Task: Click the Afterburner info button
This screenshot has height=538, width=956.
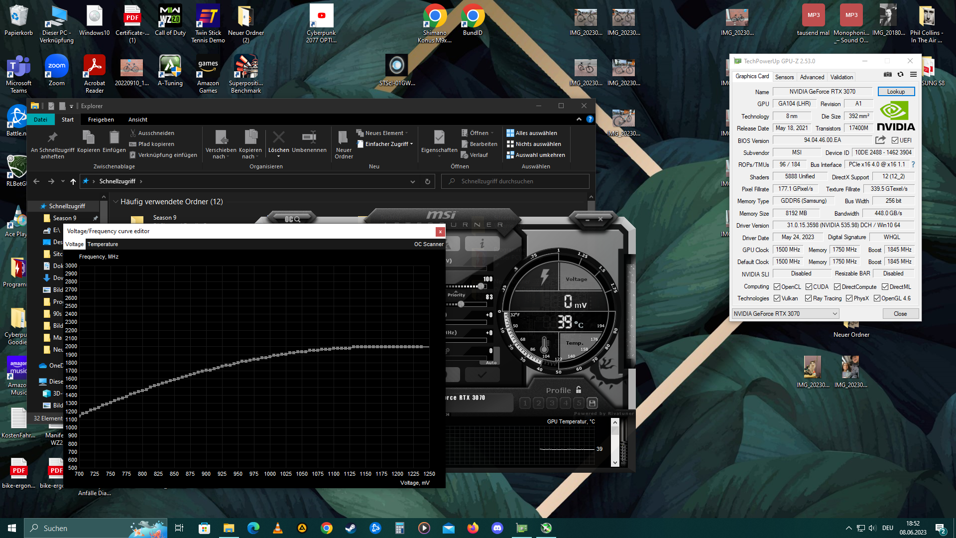Action: coord(481,244)
